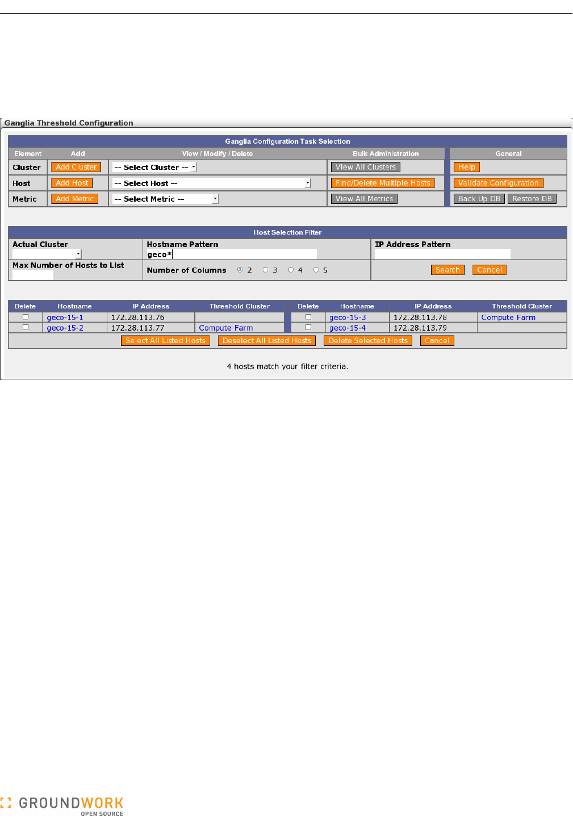Focus the IP Address Pattern field

pos(442,254)
